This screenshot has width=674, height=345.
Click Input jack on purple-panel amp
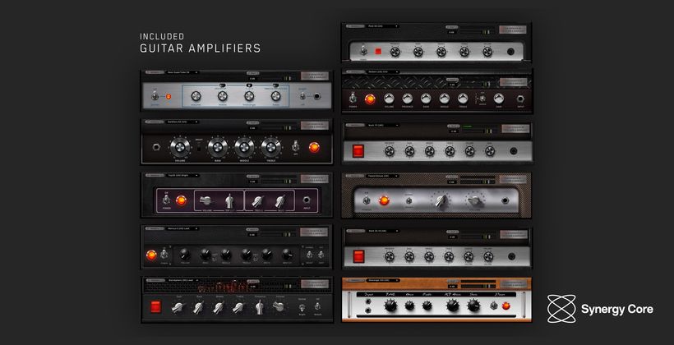pos(307,200)
